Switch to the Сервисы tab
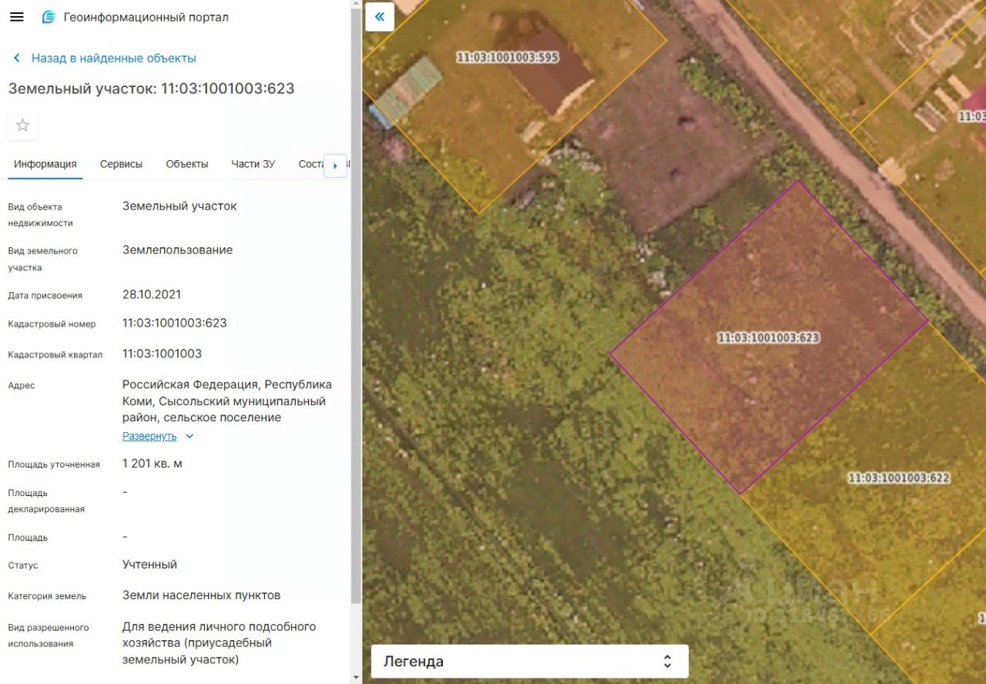The height and width of the screenshot is (684, 986). [121, 164]
